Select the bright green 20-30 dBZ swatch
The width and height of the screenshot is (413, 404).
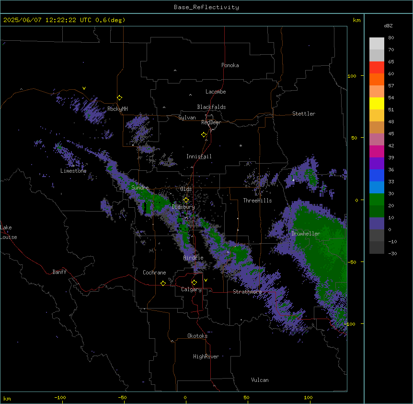(x=377, y=200)
